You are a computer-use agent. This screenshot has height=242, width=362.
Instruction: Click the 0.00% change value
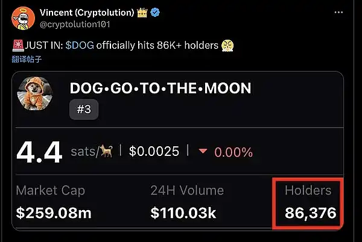coord(233,152)
